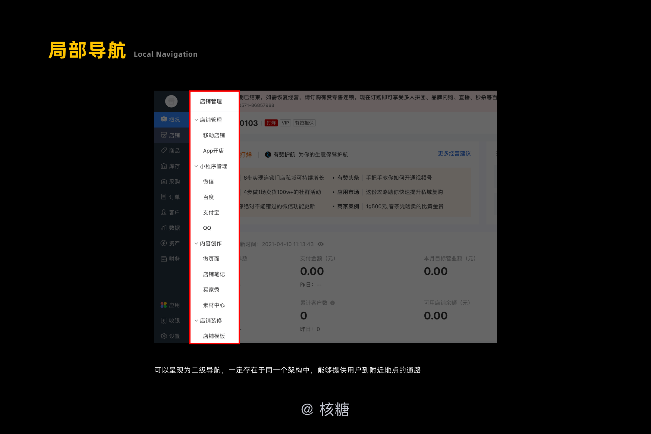The width and height of the screenshot is (651, 434).
Task: Collapse the 店铺管理 group chevron
Action: (196, 120)
